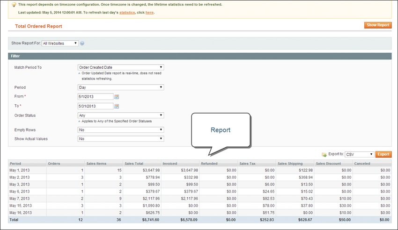Open the From date calendar icon
Screen dimensions: 398x230
tap(117, 97)
